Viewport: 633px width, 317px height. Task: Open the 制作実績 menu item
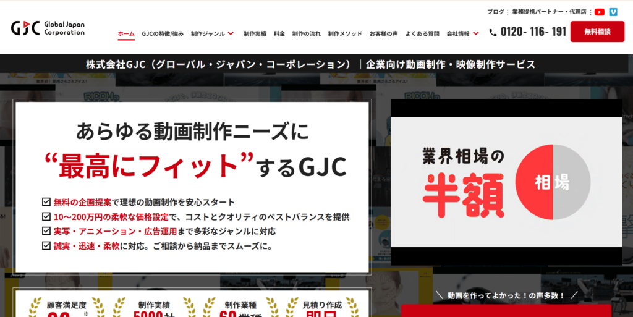point(255,34)
